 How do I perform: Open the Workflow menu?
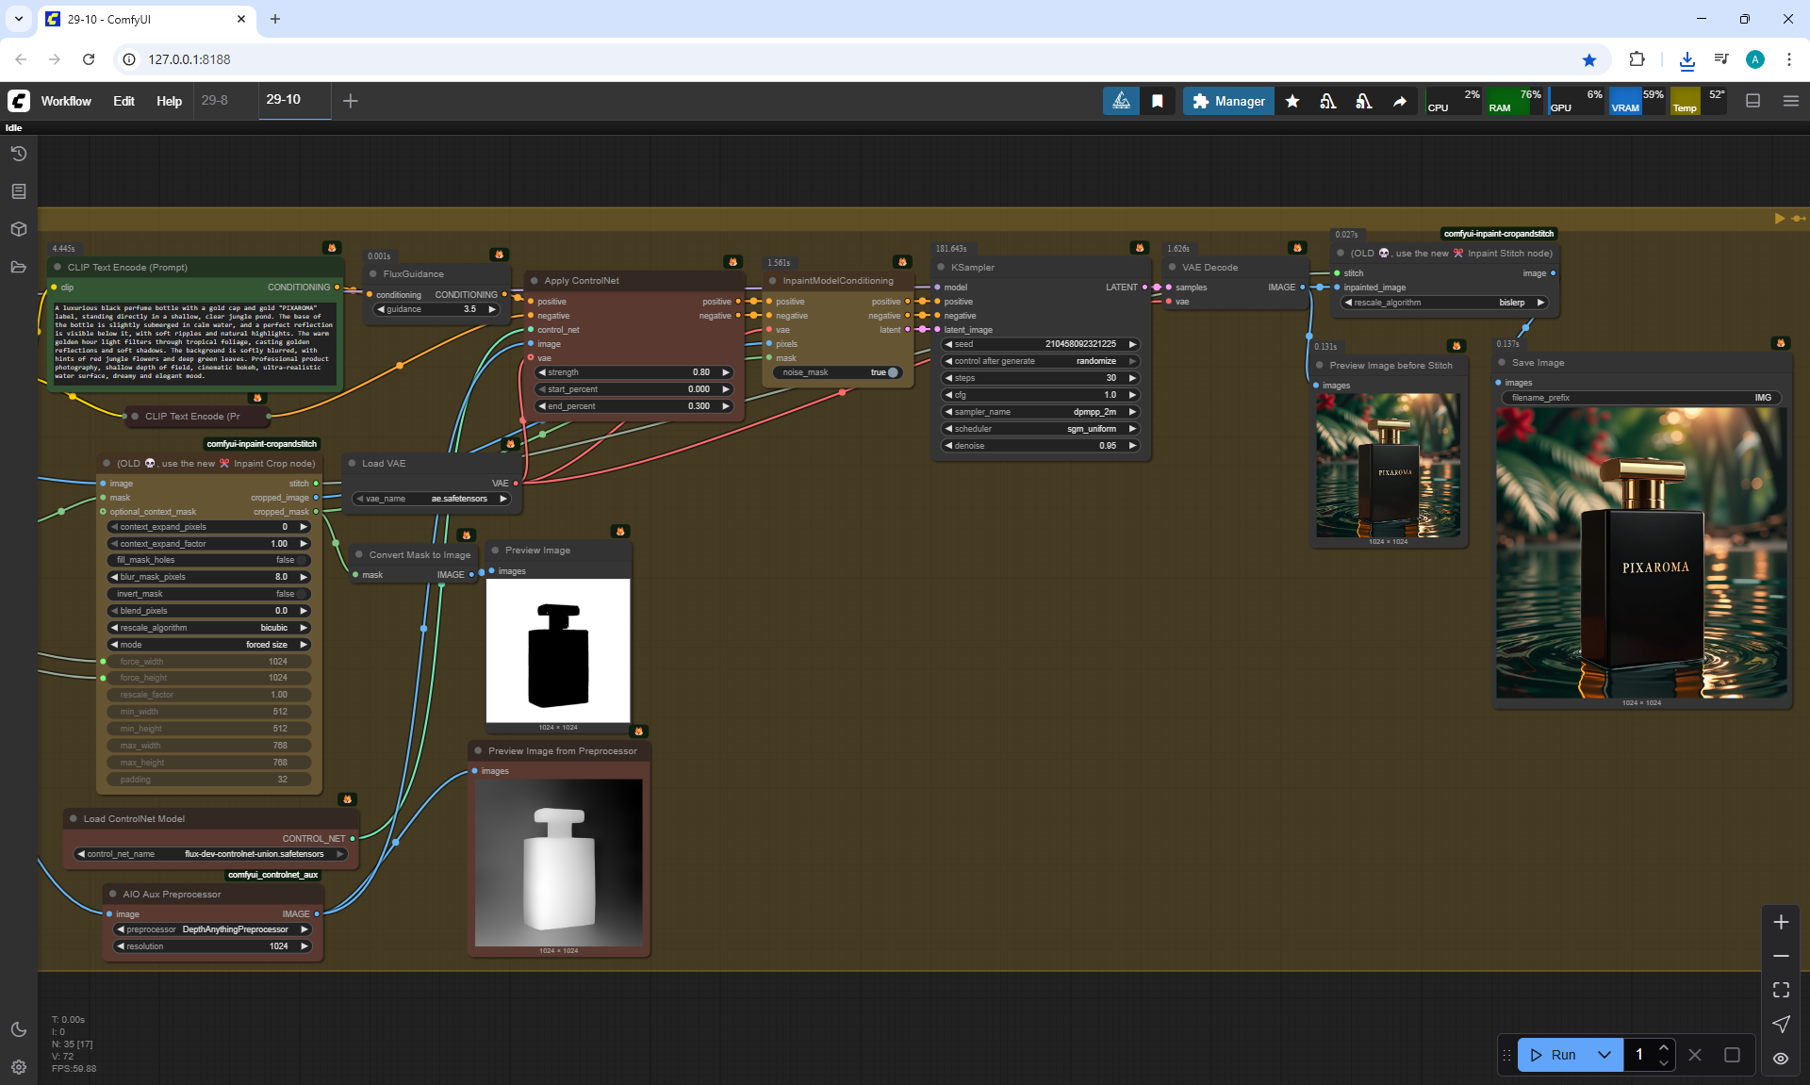pyautogui.click(x=66, y=101)
